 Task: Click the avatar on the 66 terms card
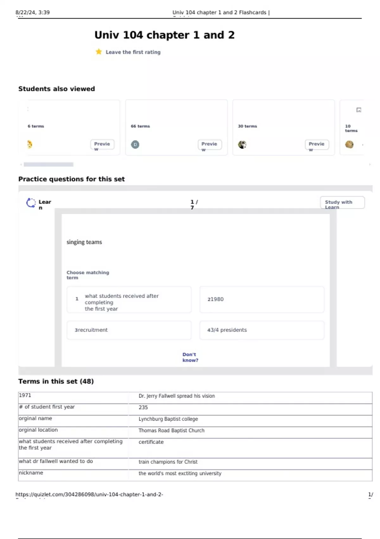click(x=135, y=145)
